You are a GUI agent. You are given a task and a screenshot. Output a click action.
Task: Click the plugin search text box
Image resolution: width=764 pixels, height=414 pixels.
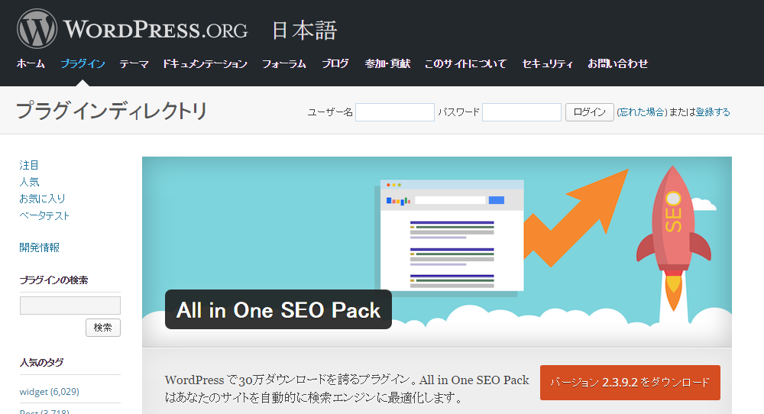(x=70, y=306)
